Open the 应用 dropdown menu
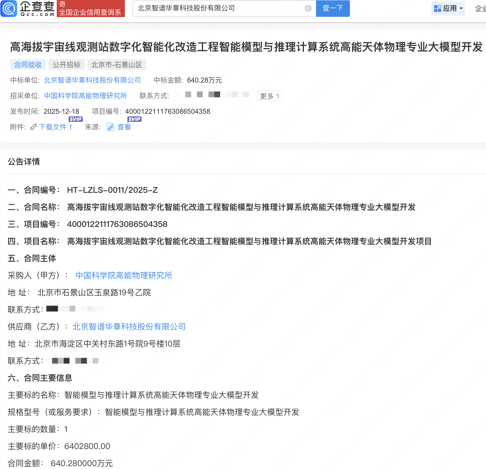 click(x=448, y=8)
